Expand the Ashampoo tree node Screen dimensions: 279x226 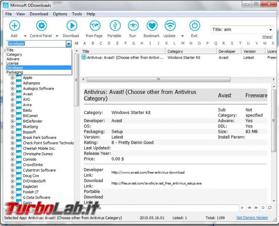tap(12, 83)
